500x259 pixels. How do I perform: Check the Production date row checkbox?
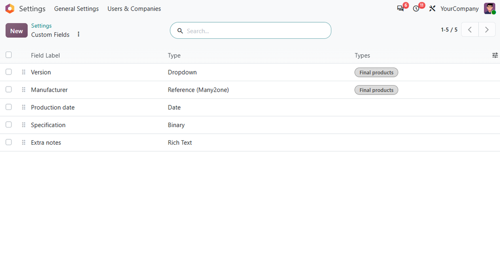[8, 107]
